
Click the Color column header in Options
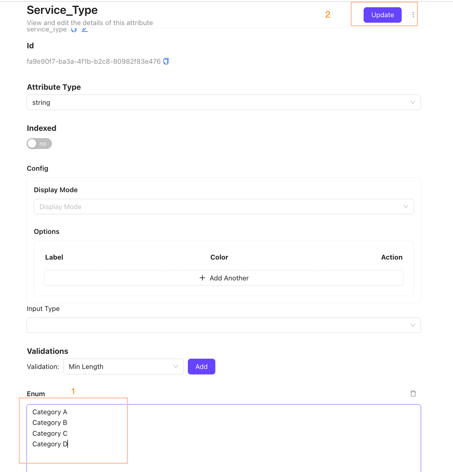click(219, 257)
